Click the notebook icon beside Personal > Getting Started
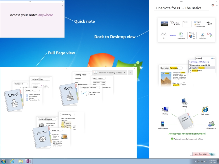 pos(95,73)
